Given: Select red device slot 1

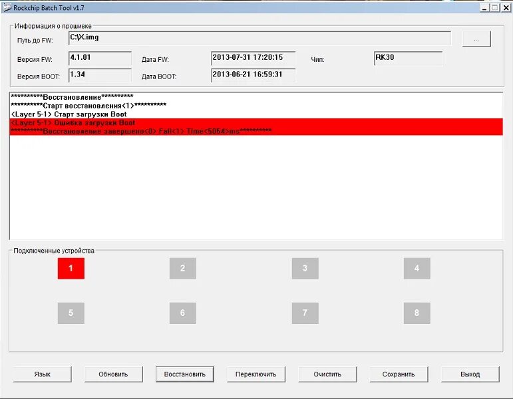Looking at the screenshot, I should pyautogui.click(x=71, y=268).
